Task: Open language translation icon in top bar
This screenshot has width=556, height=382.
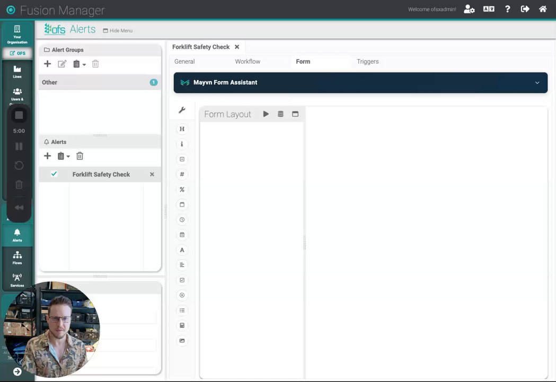Action: (x=489, y=9)
